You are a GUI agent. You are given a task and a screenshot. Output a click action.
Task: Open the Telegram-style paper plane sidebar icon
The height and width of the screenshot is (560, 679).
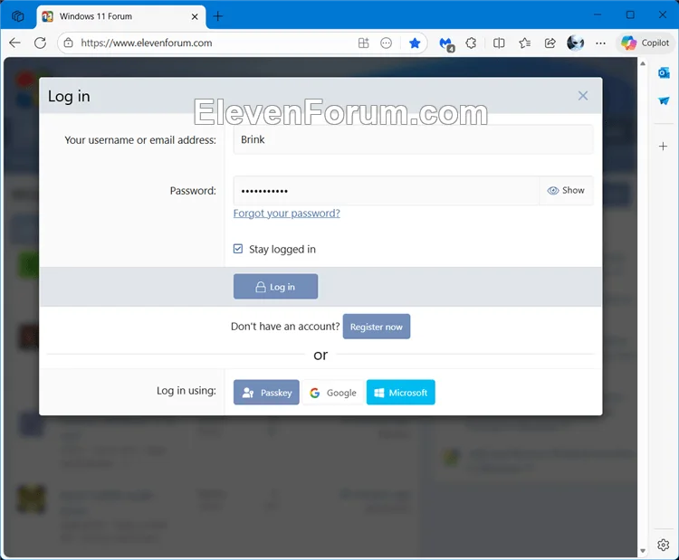point(664,100)
